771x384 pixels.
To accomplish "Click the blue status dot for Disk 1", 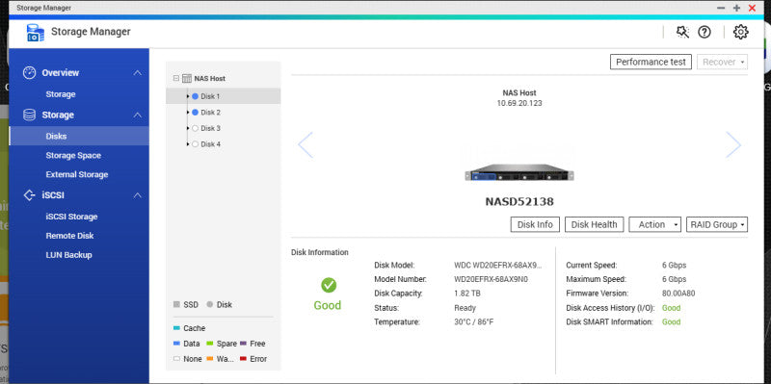I will pyautogui.click(x=195, y=97).
